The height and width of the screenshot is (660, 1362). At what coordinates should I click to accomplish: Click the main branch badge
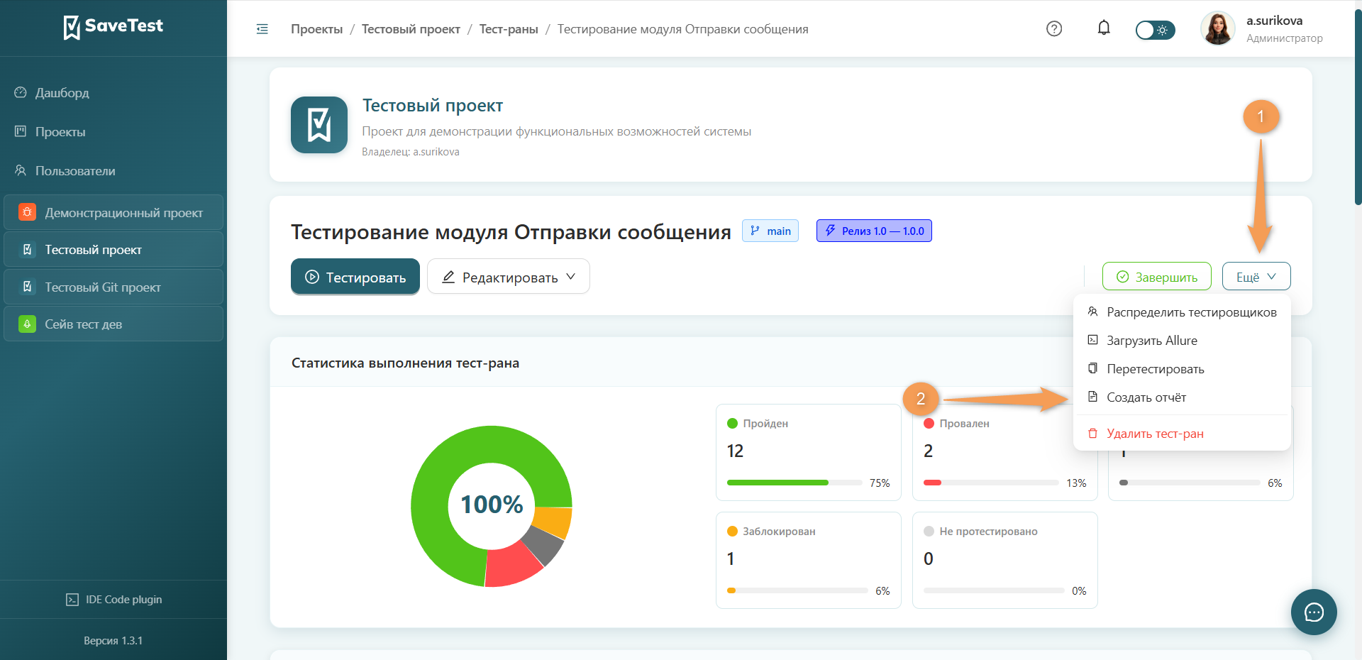770,231
